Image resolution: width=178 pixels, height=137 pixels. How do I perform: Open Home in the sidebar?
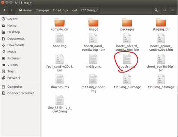[x=20, y=26]
